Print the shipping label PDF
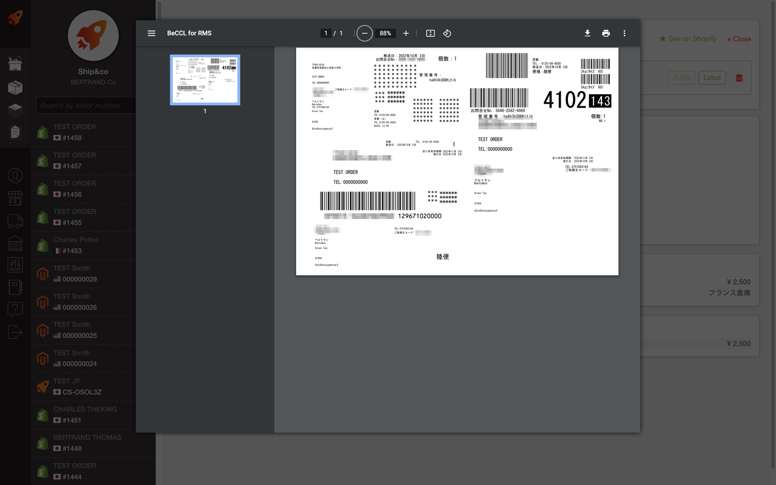The width and height of the screenshot is (776, 485). [606, 33]
